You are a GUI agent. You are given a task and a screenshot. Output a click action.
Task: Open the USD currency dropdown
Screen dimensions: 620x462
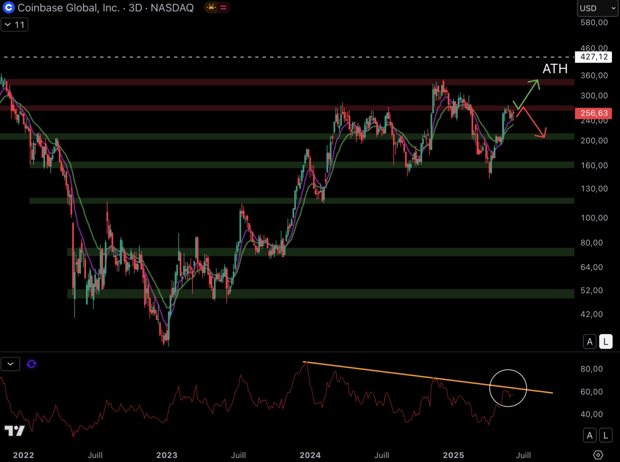tap(597, 8)
